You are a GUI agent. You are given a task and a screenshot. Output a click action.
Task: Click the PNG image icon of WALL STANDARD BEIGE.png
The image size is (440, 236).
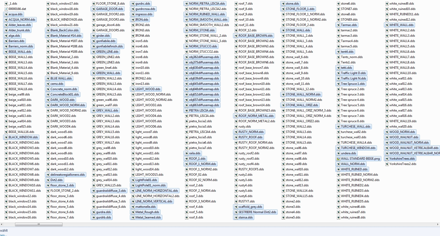tap(338, 159)
